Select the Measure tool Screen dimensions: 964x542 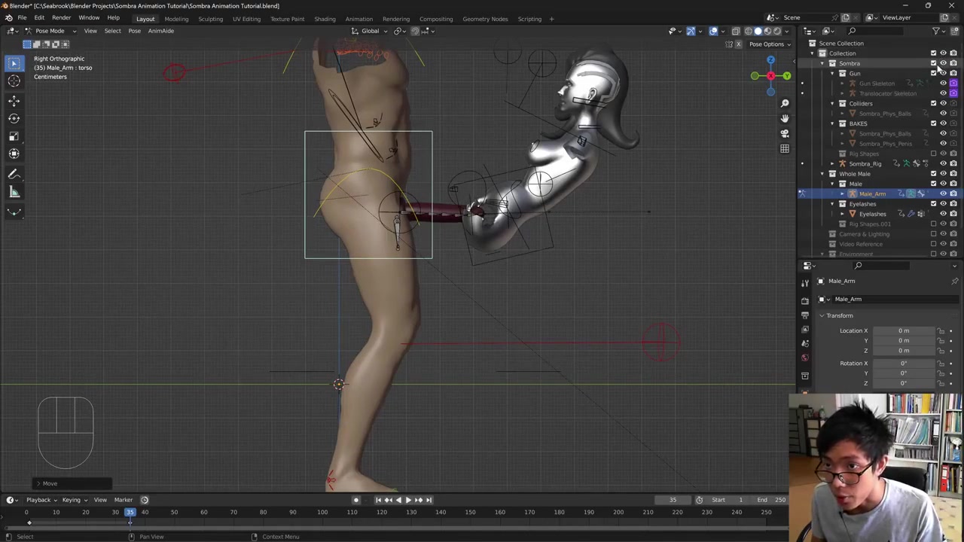click(14, 192)
